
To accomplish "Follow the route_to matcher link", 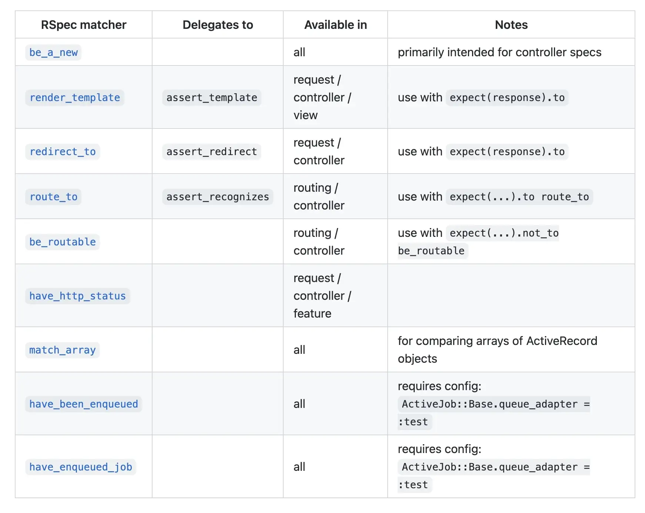I will 53,197.
